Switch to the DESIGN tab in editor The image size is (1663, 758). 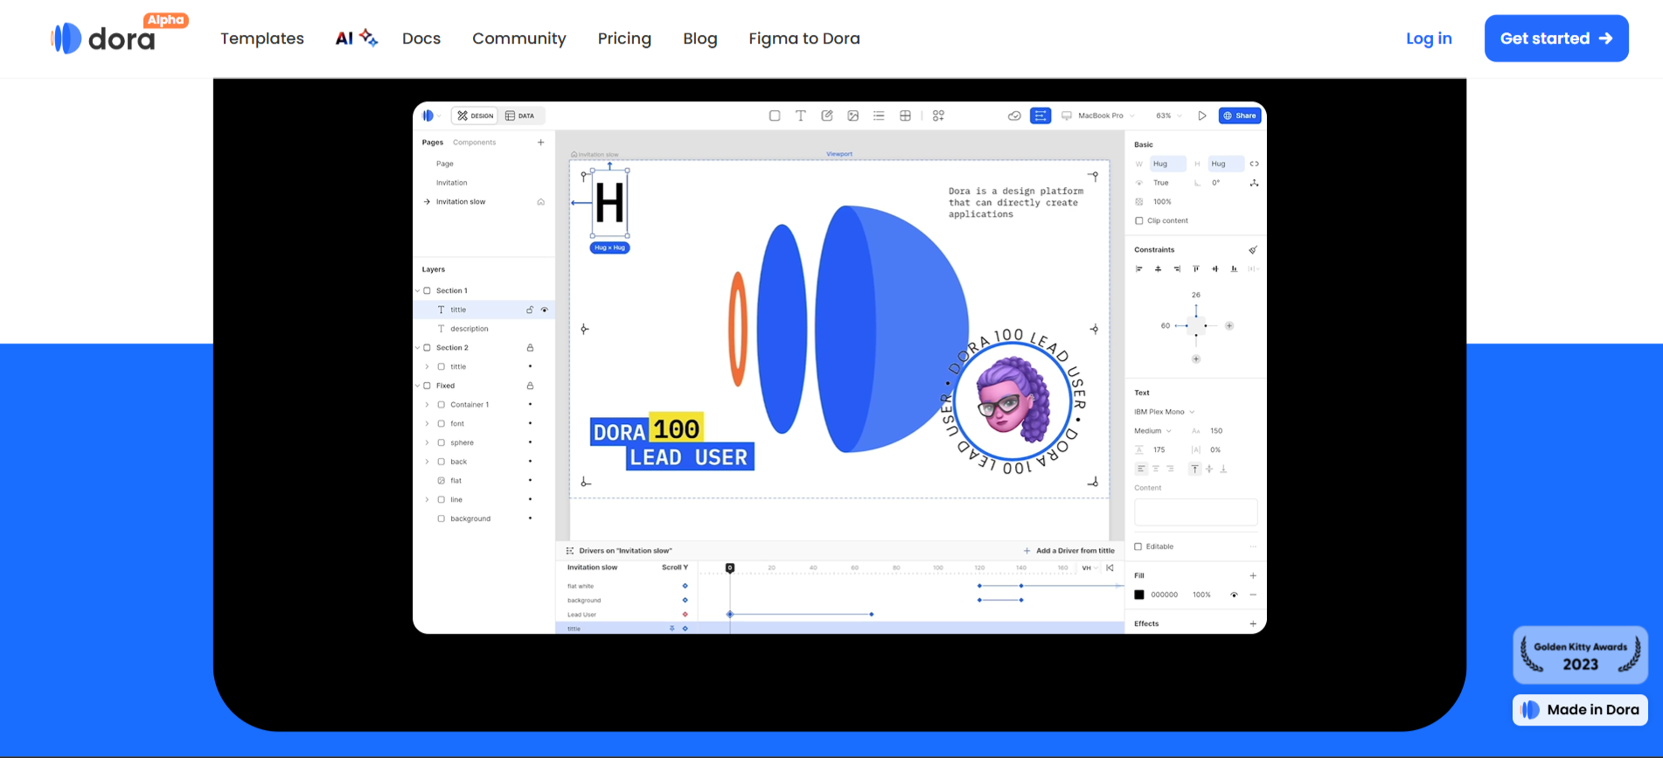tap(476, 115)
